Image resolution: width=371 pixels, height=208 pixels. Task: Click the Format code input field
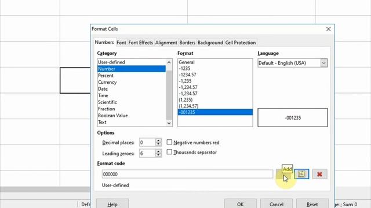[187, 174]
